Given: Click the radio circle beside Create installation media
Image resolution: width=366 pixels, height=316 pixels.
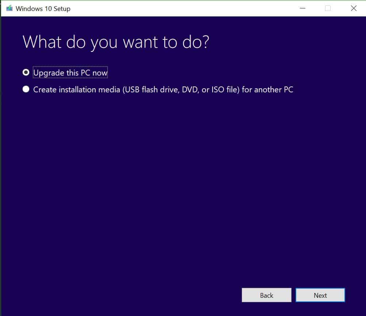Looking at the screenshot, I should 26,89.
